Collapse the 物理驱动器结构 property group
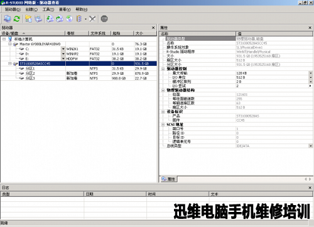 (x=163, y=90)
